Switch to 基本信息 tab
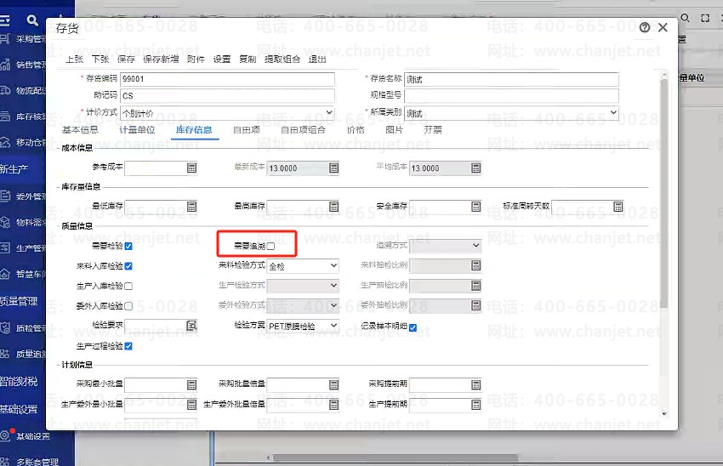 80,130
